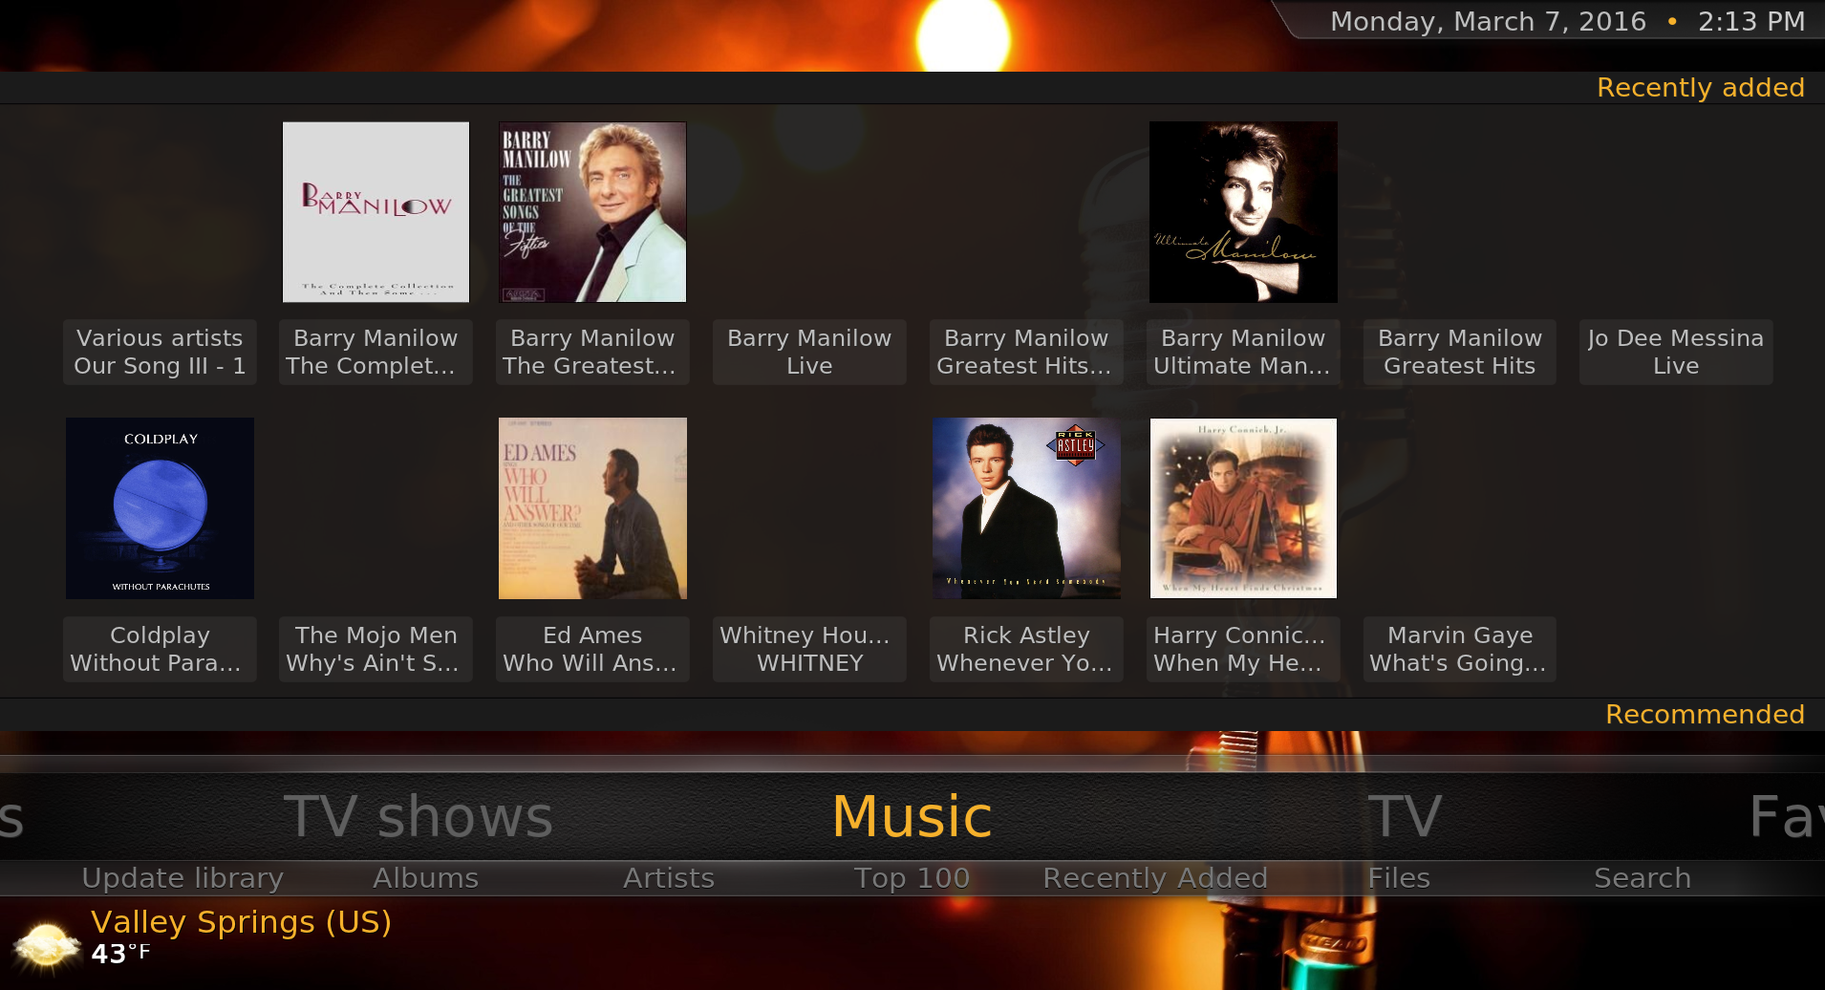The height and width of the screenshot is (990, 1825).
Task: Click Update library submenu item
Action: click(182, 877)
